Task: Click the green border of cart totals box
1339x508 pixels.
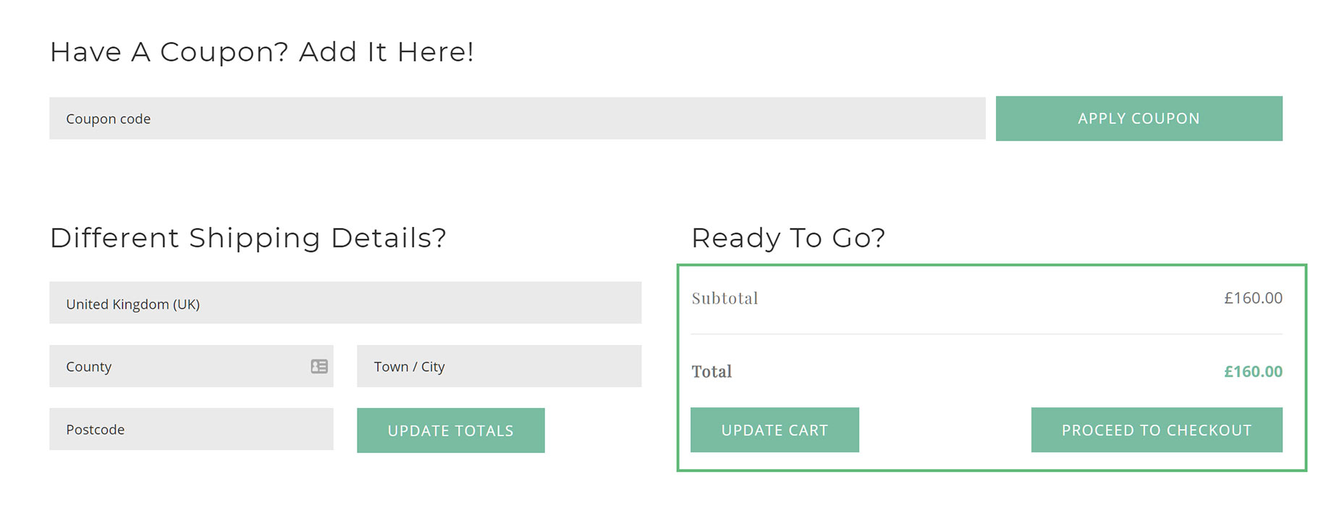Action: (x=992, y=266)
